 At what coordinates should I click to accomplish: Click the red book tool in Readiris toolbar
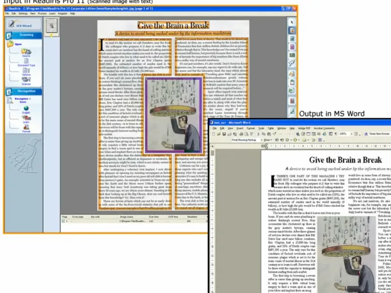pyautogui.click(x=292, y=101)
